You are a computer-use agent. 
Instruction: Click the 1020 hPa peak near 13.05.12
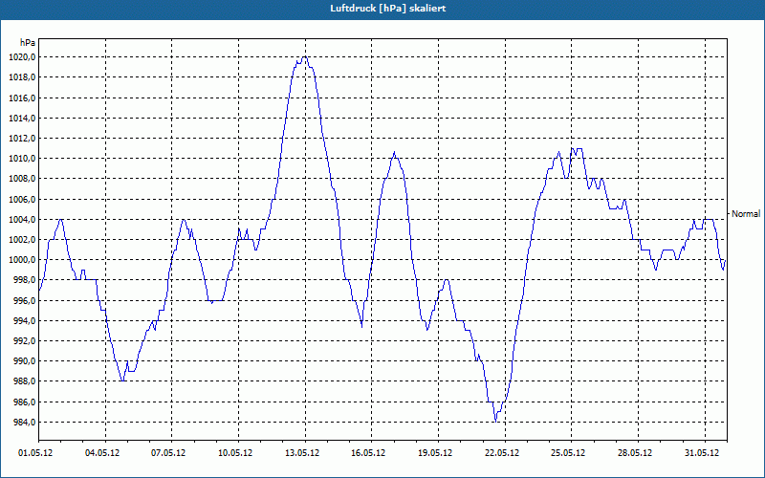[x=304, y=57]
